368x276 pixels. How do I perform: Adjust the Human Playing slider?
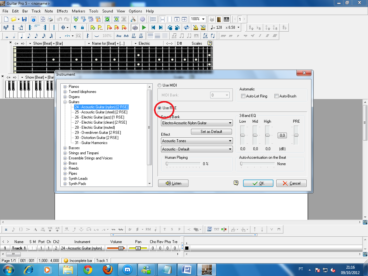point(167,164)
